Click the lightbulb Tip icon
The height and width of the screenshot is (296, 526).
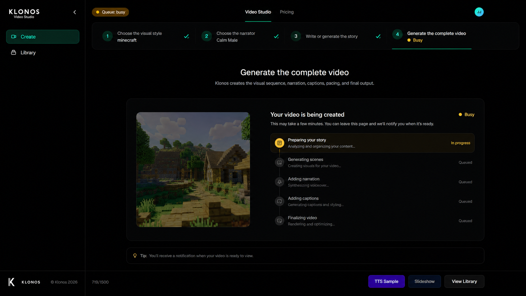[135, 256]
